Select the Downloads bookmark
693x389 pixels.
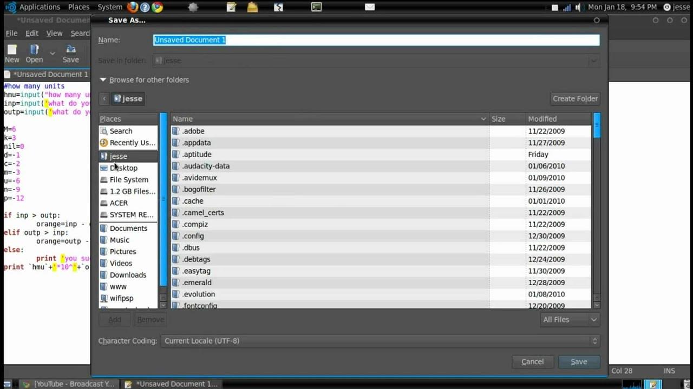128,274
